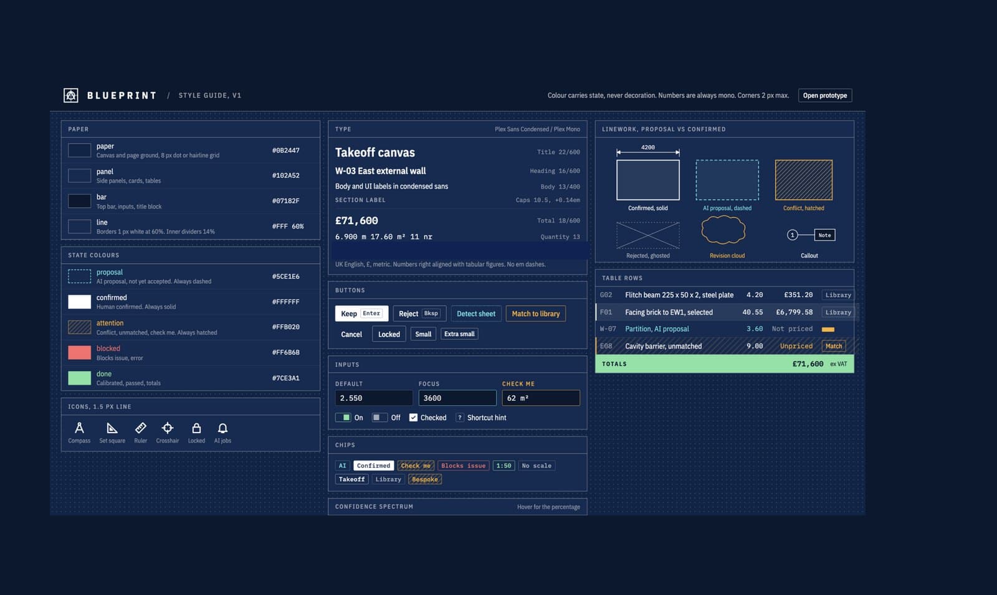Click the Keep button
Image resolution: width=997 pixels, height=595 pixels.
(x=361, y=314)
